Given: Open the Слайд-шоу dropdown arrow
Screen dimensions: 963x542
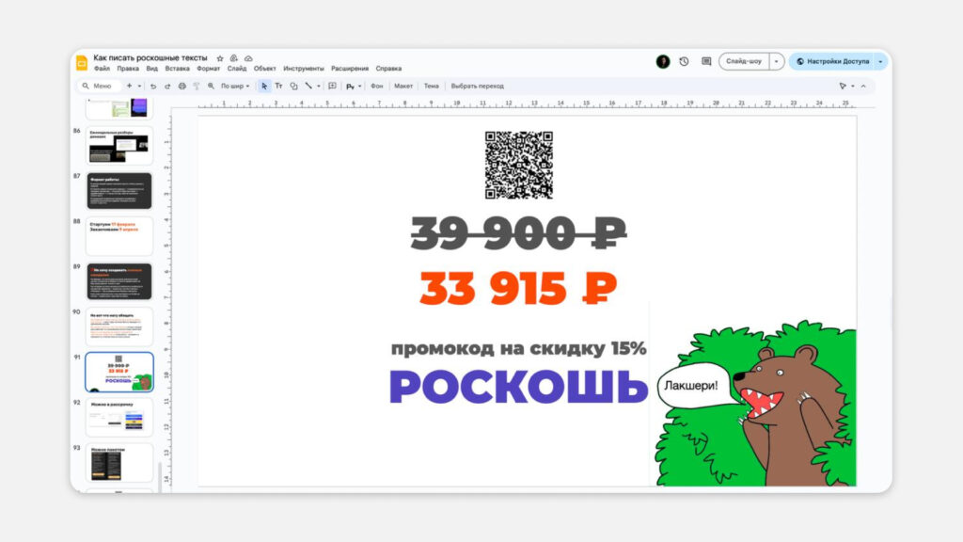Looking at the screenshot, I should 776,61.
